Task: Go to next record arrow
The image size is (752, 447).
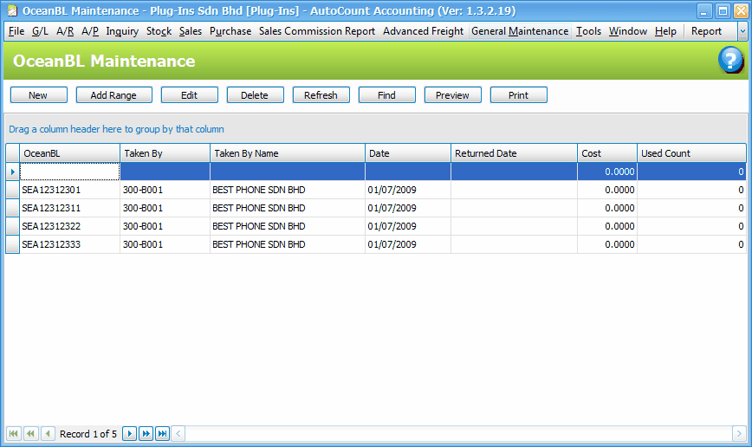Action: (129, 433)
